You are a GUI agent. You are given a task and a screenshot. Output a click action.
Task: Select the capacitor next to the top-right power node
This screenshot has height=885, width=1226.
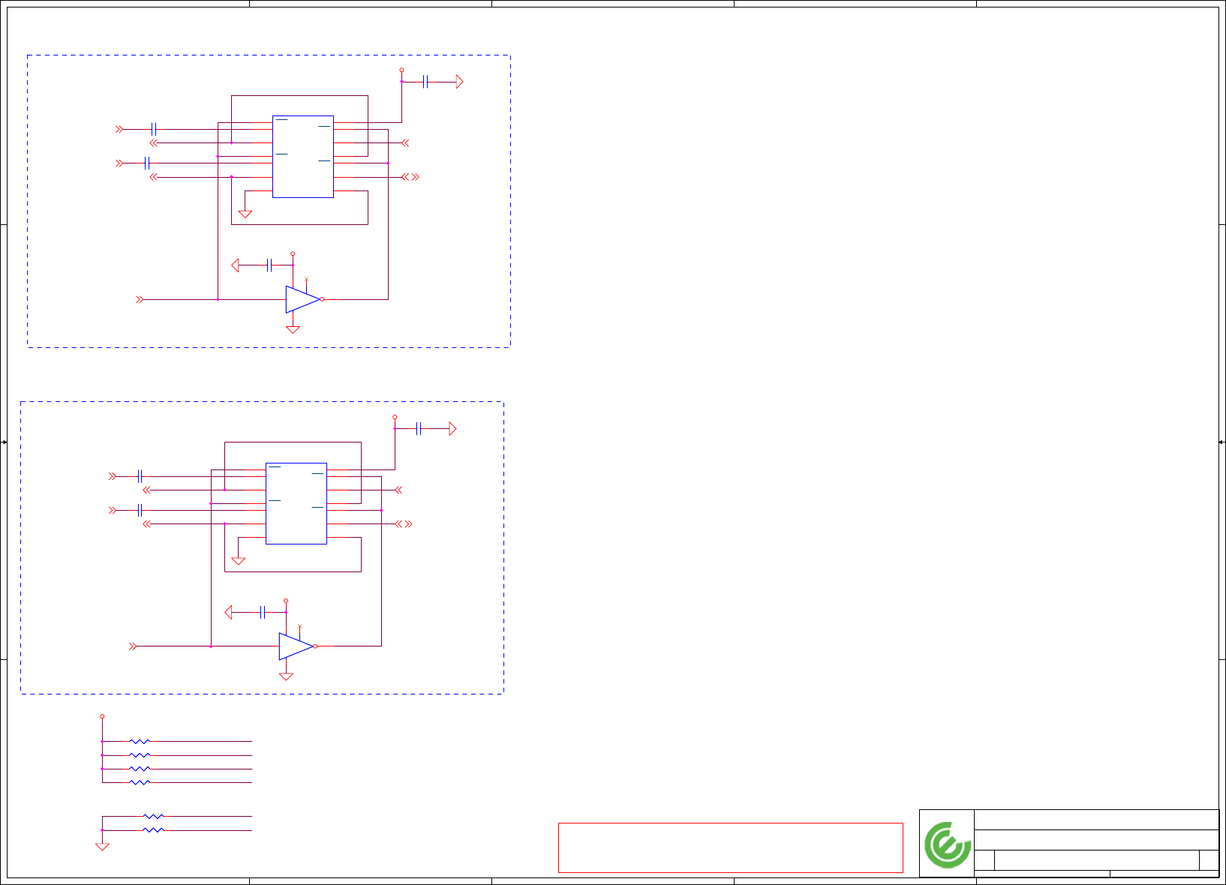pos(425,82)
